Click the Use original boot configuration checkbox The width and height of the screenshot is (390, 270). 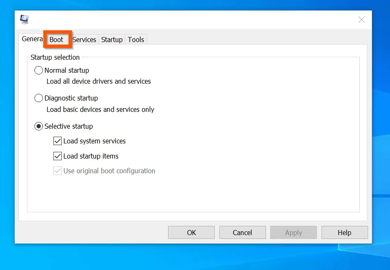pos(57,171)
